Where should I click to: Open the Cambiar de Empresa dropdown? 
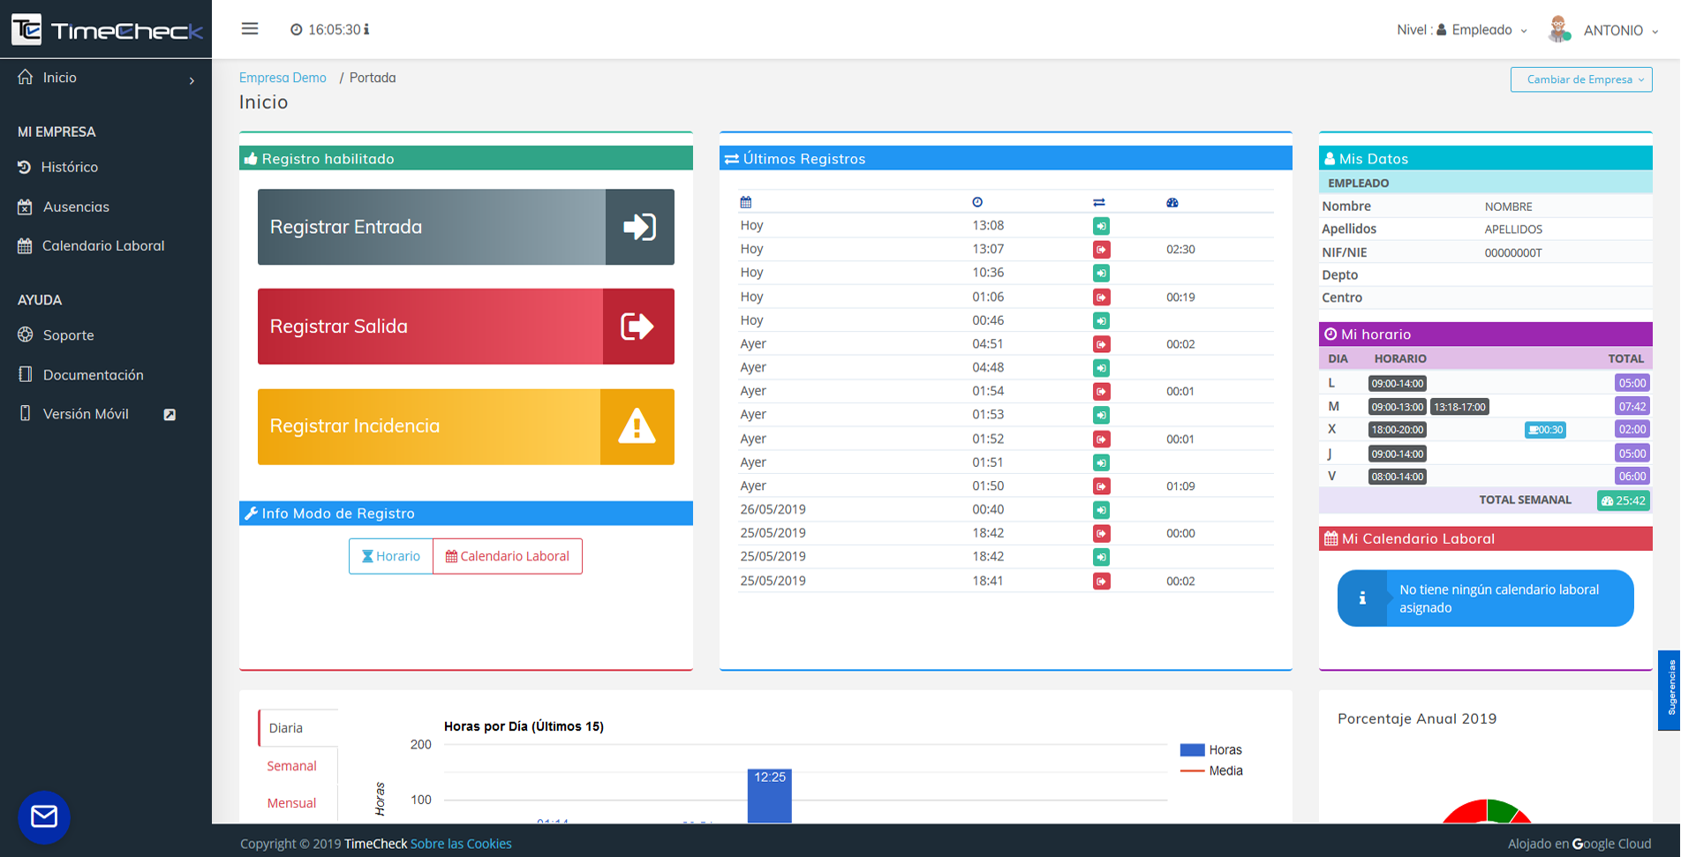[1580, 79]
